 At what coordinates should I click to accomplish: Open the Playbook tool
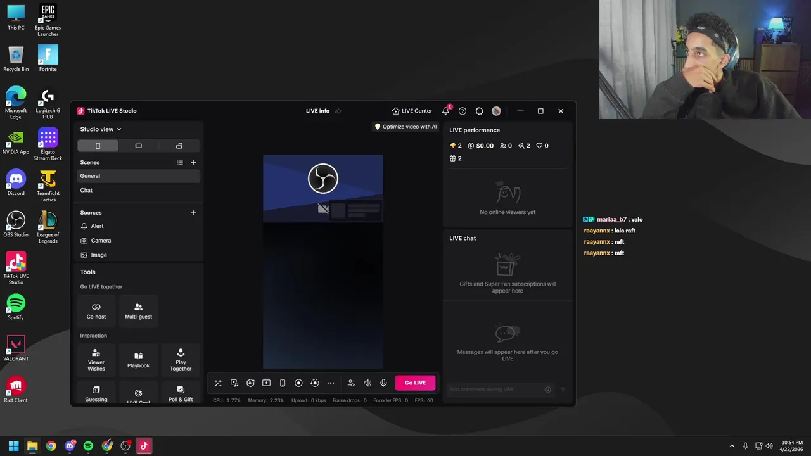[x=138, y=360]
